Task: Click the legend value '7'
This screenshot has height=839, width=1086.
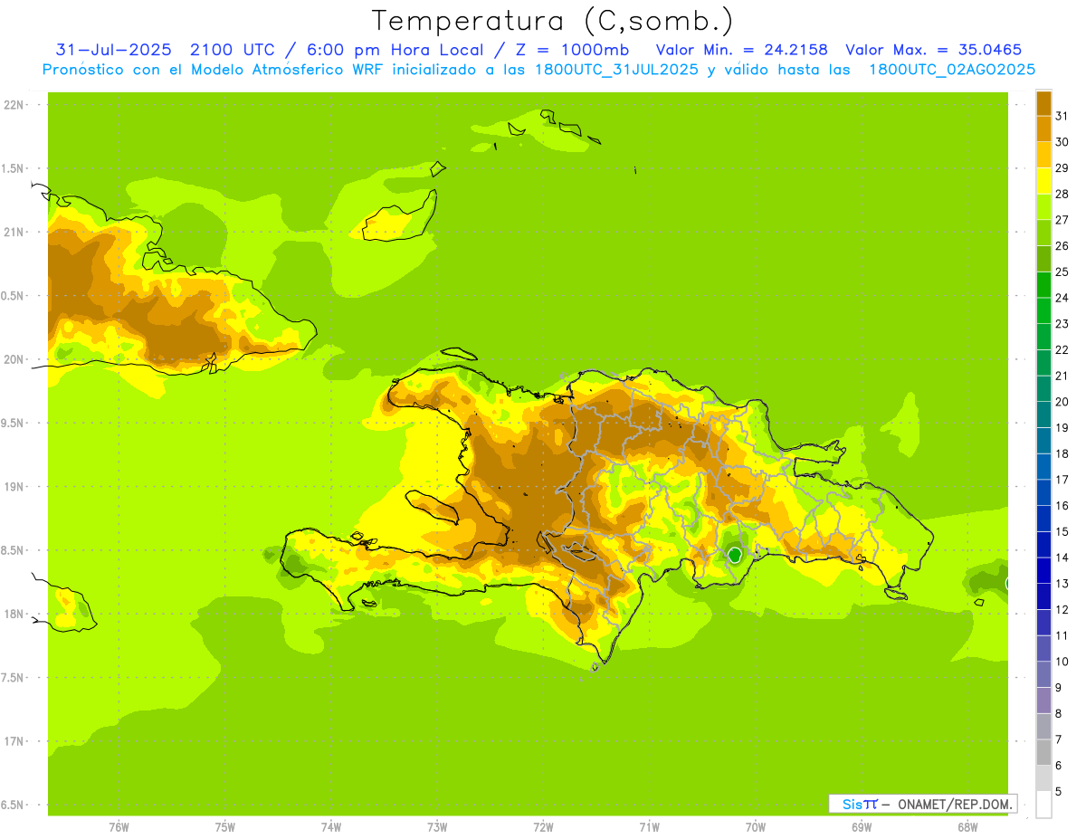Action: (1059, 739)
